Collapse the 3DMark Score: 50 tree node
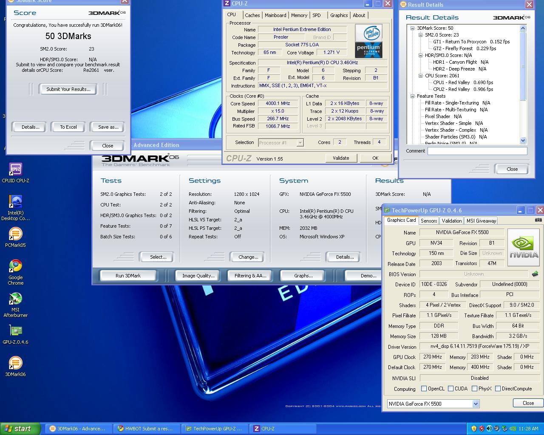The image size is (544, 435). pos(412,28)
